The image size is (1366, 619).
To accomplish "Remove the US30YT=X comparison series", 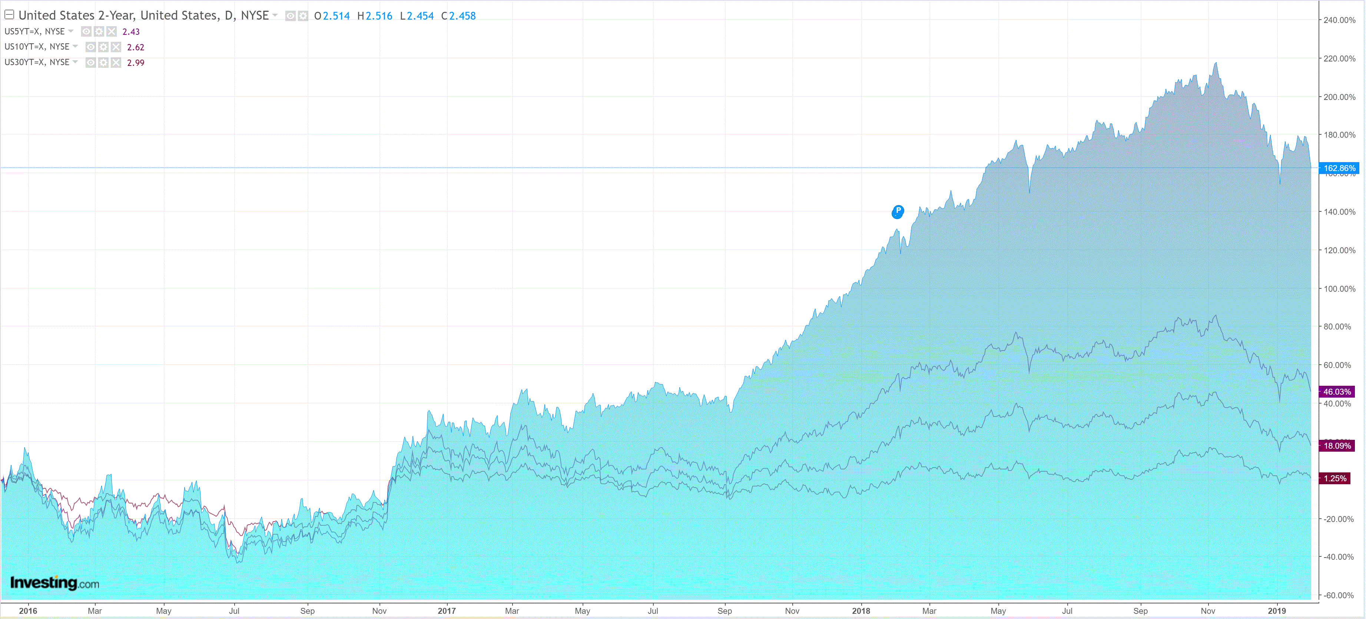I will [x=116, y=63].
